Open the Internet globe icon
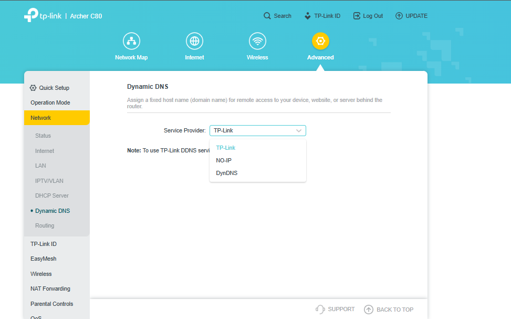 click(194, 41)
